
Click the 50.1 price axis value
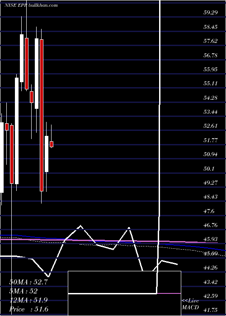(209, 169)
